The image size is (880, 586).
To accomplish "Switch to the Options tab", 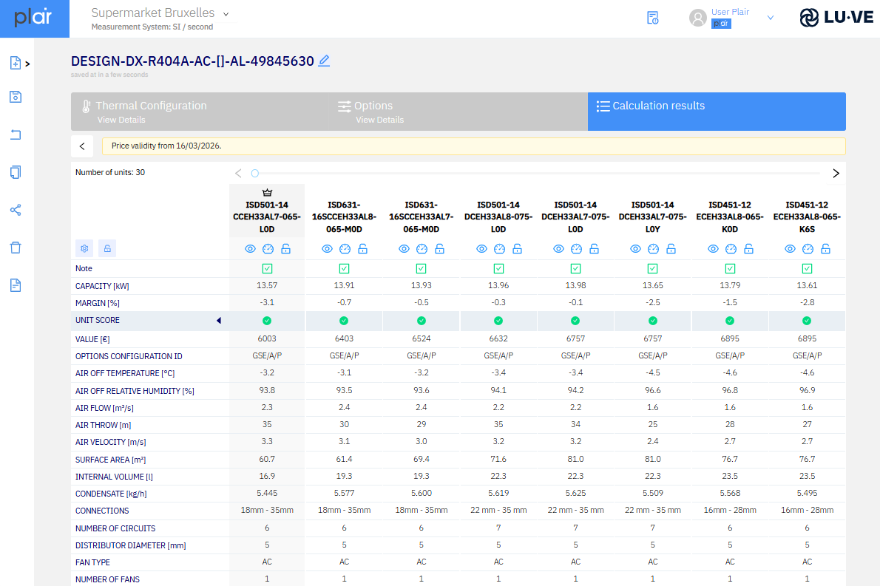I will pyautogui.click(x=458, y=112).
